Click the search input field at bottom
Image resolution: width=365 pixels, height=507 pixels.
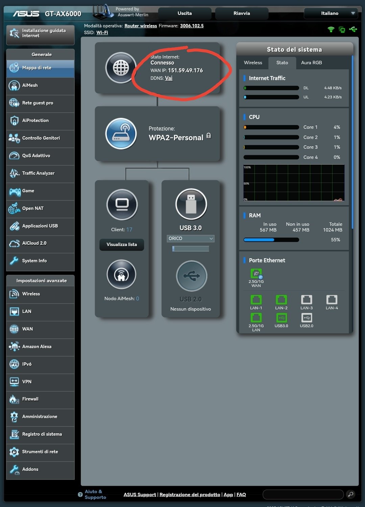pyautogui.click(x=303, y=494)
